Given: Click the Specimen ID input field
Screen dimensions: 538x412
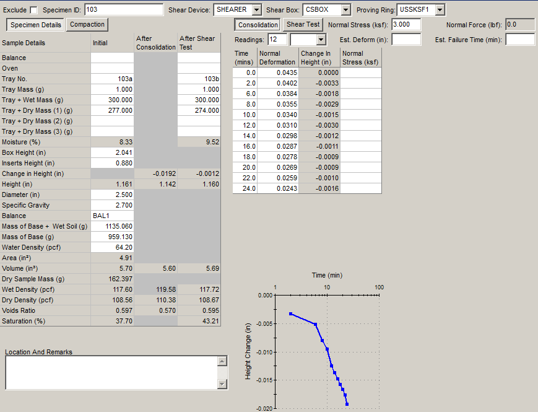Looking at the screenshot, I should tap(123, 10).
